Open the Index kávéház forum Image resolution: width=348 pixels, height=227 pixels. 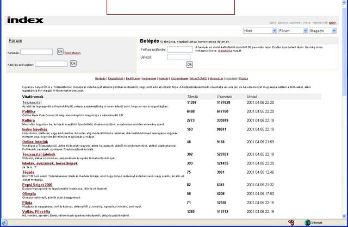35,129
